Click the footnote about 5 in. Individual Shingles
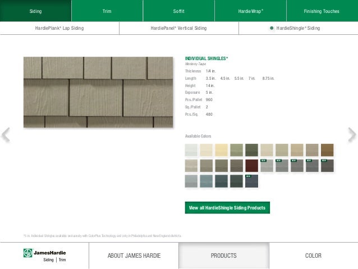Viewport: 358px width, 269px height. [x=102, y=236]
